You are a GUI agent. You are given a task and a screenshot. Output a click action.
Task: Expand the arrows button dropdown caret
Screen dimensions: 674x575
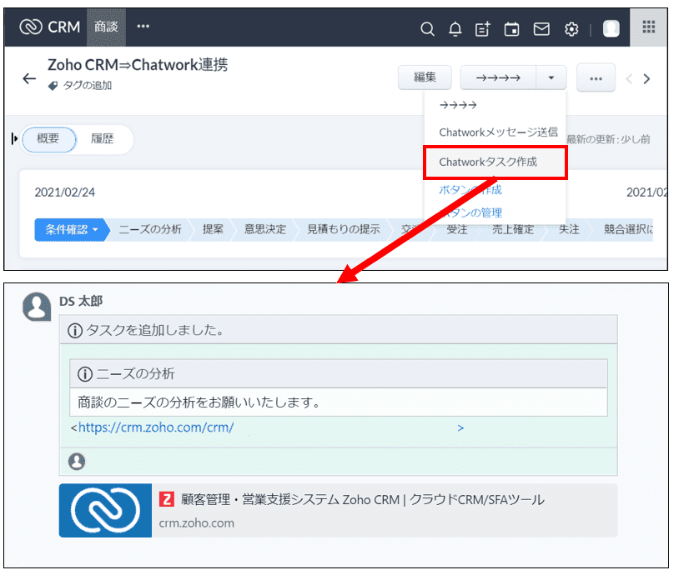[551, 77]
